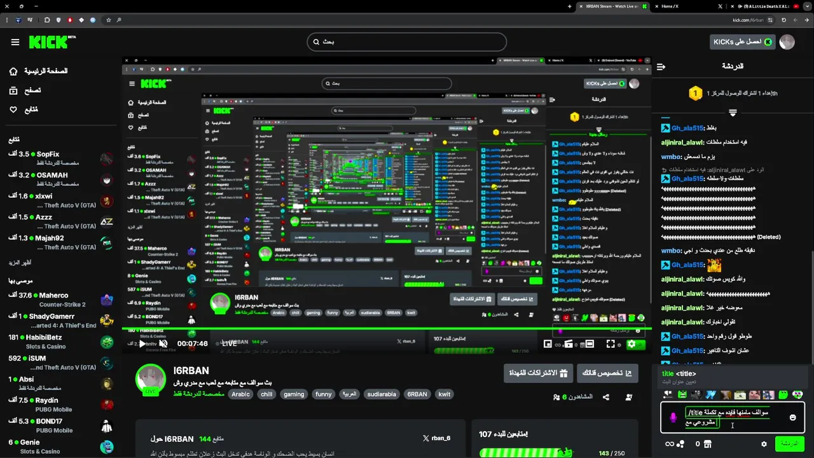Switch to I6RBAN Stream browser tab
Viewport: 814px width, 458px height.
(614, 6)
